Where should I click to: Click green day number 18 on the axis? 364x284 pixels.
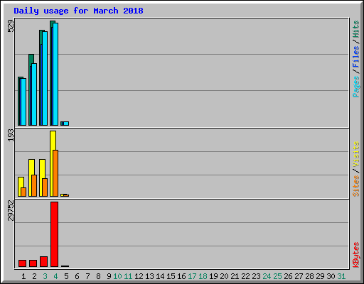coord(203,276)
